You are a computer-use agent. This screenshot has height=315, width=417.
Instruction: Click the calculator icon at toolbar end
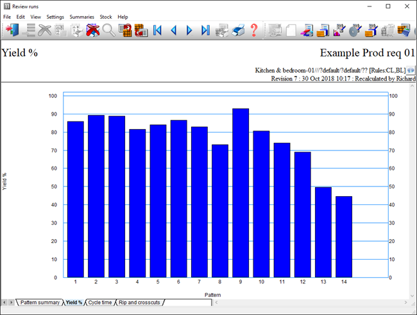coord(404,30)
